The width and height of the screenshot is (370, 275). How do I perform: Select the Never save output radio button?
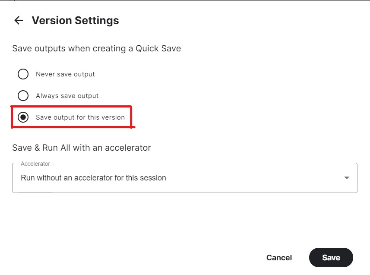coord(23,74)
